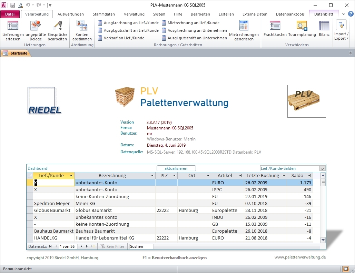
Task: Open Lieferungen erfassen in the ribbon
Action: pos(13,30)
